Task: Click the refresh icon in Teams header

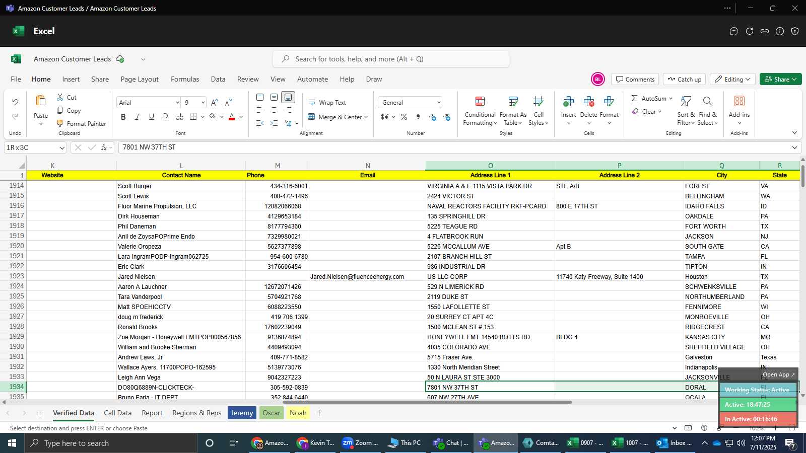Action: pyautogui.click(x=750, y=31)
